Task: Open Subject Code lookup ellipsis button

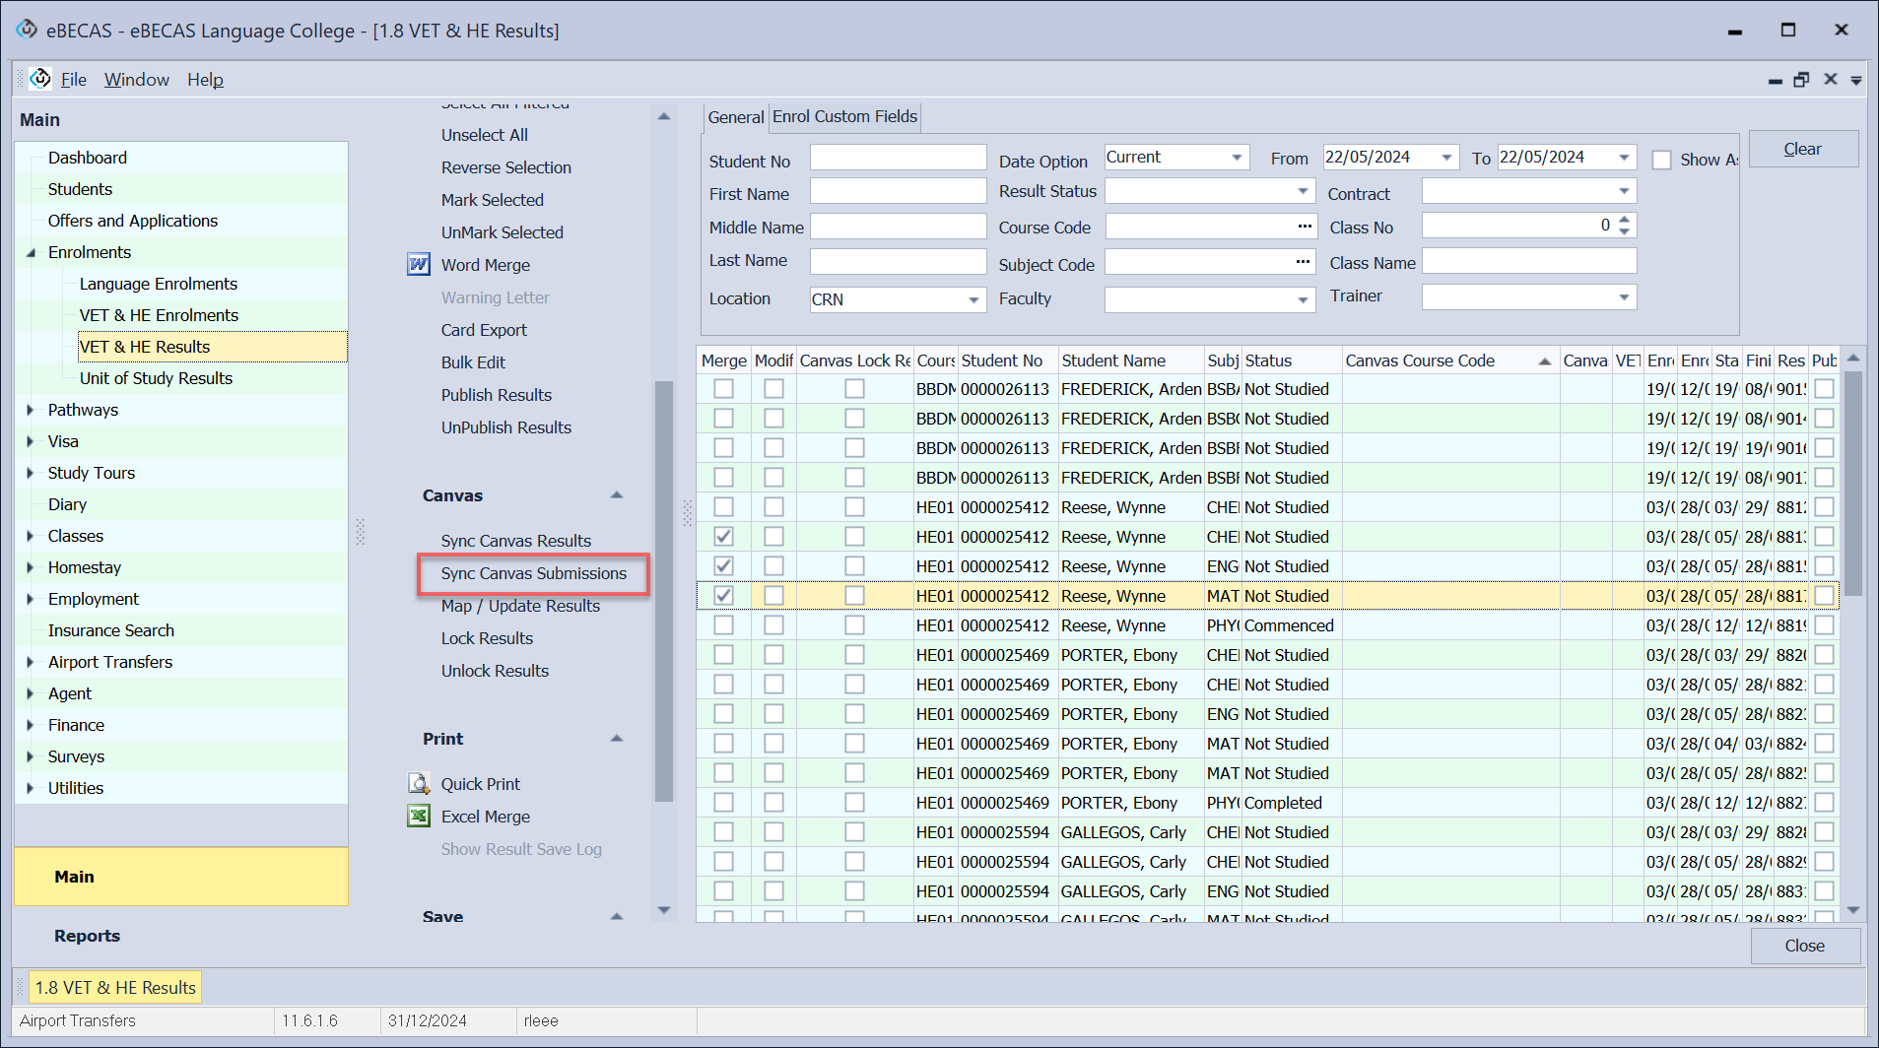Action: (1303, 262)
